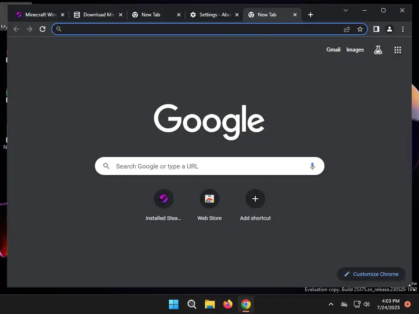Close the Minecraft tab
419x314 pixels.
[x=63, y=15]
